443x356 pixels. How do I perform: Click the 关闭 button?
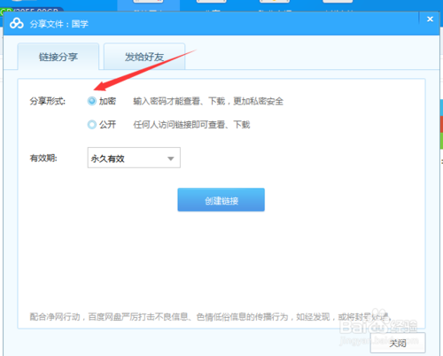[398, 343]
